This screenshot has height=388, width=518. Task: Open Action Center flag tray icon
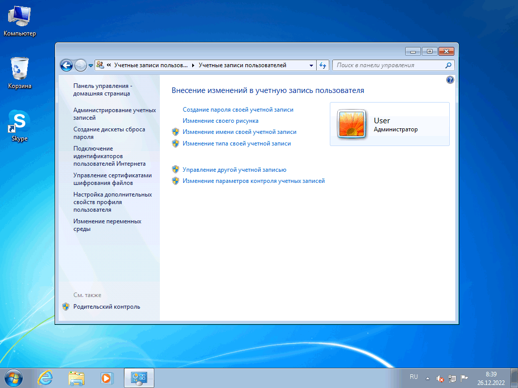[x=464, y=378]
